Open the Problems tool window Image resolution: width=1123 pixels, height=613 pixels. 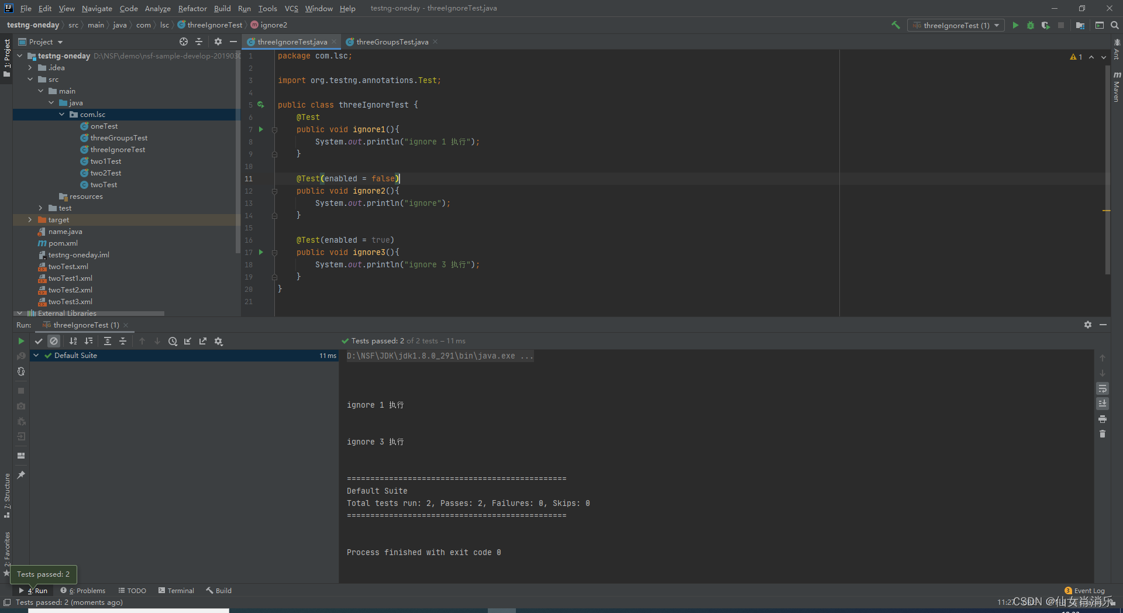[83, 590]
